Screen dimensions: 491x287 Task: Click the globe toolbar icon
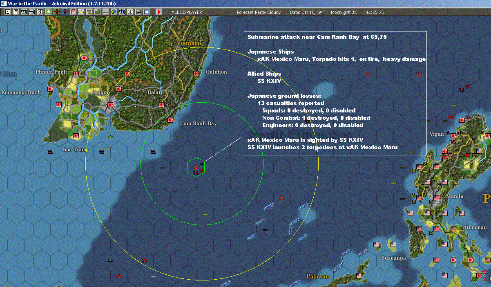coord(114,12)
